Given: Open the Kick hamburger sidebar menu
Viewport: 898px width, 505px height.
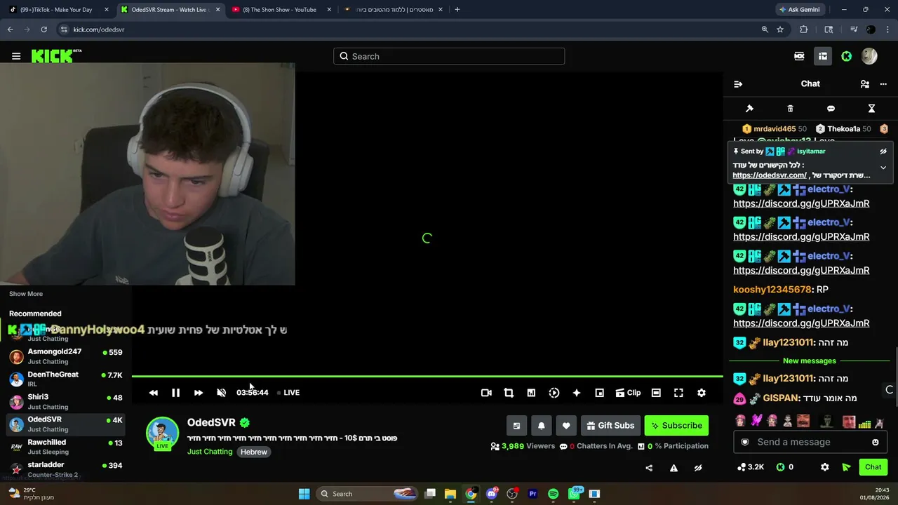Looking at the screenshot, I should [16, 56].
